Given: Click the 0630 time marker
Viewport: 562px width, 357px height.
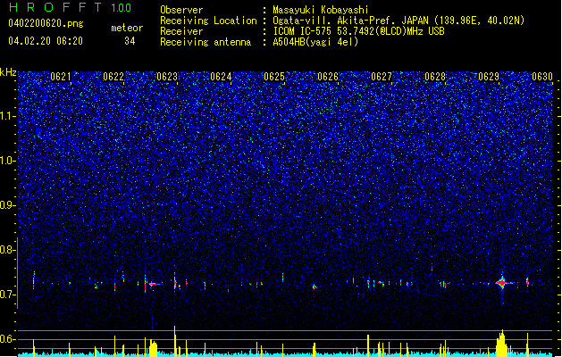Looking at the screenshot, I should point(542,77).
